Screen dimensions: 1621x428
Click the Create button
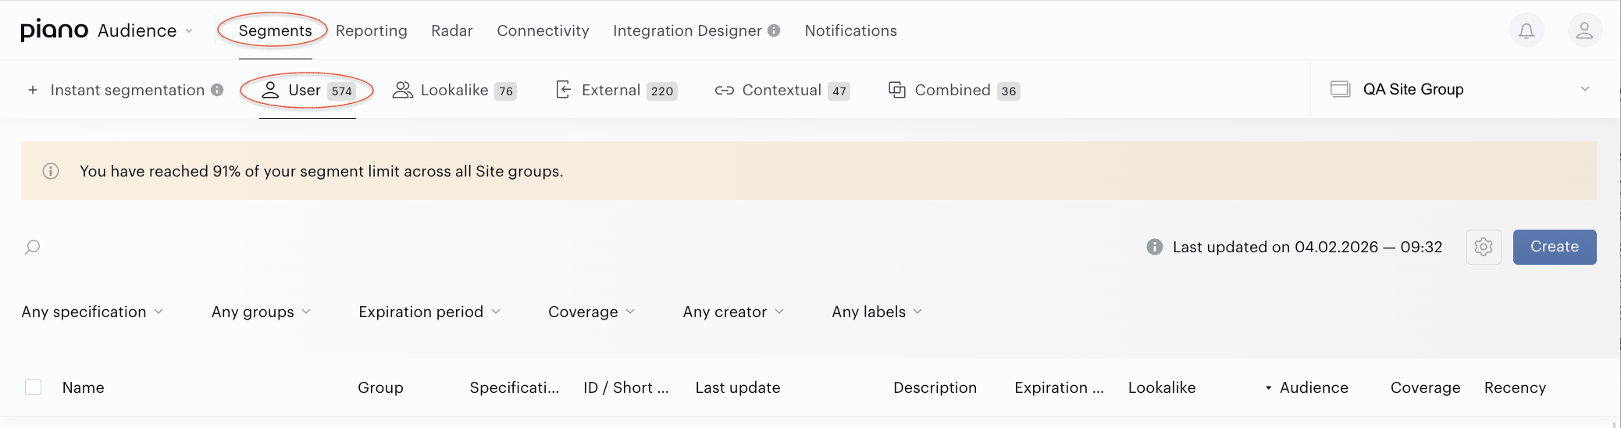(x=1555, y=247)
